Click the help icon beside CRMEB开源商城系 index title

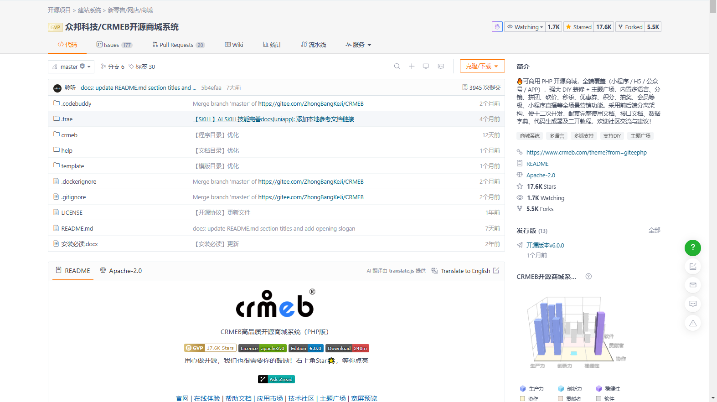(x=588, y=276)
